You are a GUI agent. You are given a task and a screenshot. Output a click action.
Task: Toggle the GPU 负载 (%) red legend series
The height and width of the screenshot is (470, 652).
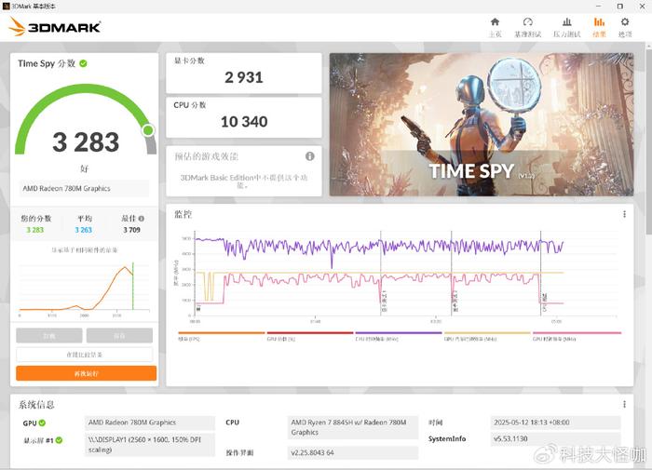310,336
